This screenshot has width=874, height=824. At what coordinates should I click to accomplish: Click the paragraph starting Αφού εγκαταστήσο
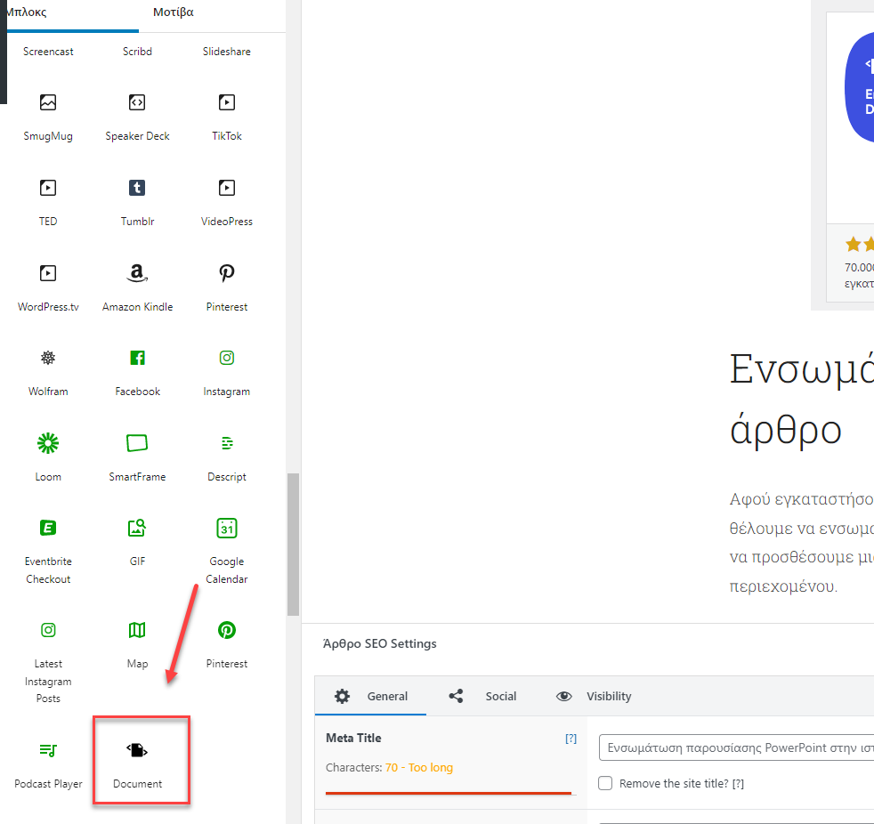coord(802,542)
